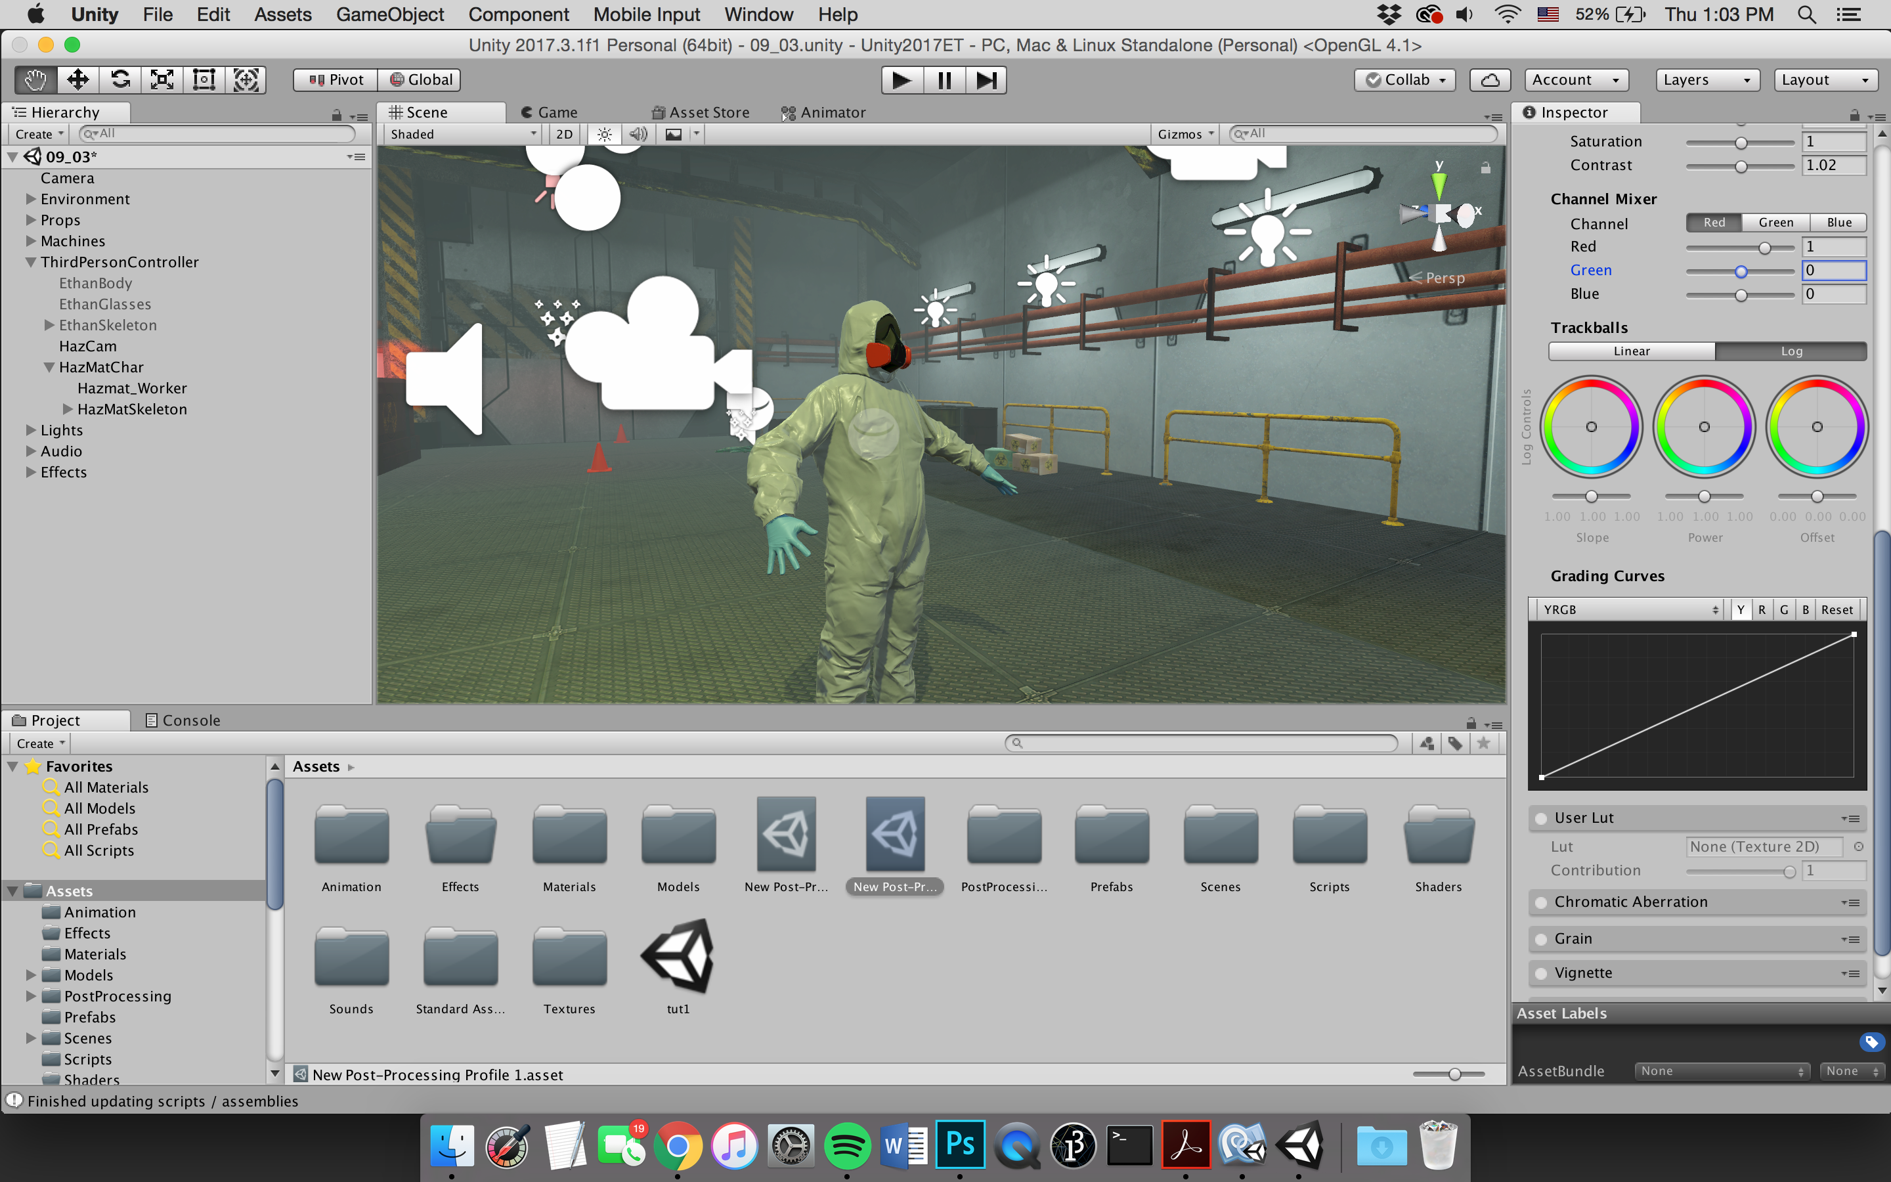Start Play mode
This screenshot has height=1182, width=1891.
coord(902,79)
